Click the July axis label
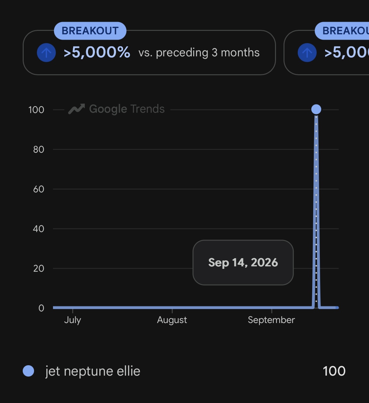This screenshot has width=369, height=403. pos(73,320)
